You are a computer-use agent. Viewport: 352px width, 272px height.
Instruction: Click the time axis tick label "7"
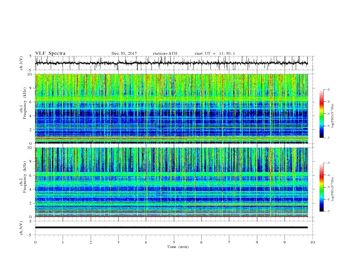(x=229, y=242)
